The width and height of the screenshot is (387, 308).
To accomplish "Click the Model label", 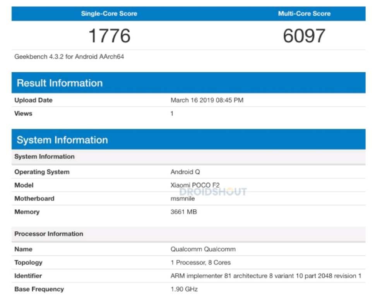I will tap(24, 185).
